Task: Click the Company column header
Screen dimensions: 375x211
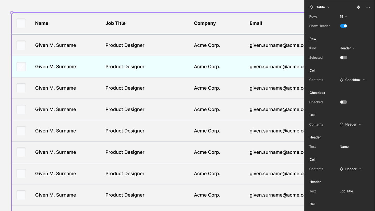Action: click(x=205, y=23)
